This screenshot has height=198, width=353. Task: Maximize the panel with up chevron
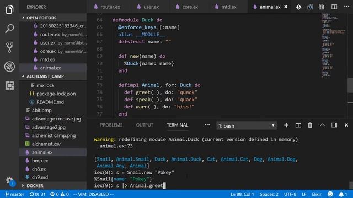[x=322, y=125]
